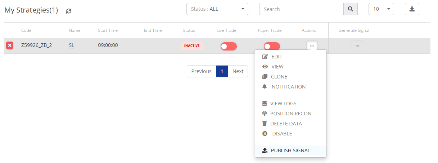Click DELETE DATA trash option
The width and height of the screenshot is (438, 163).
pyautogui.click(x=286, y=124)
